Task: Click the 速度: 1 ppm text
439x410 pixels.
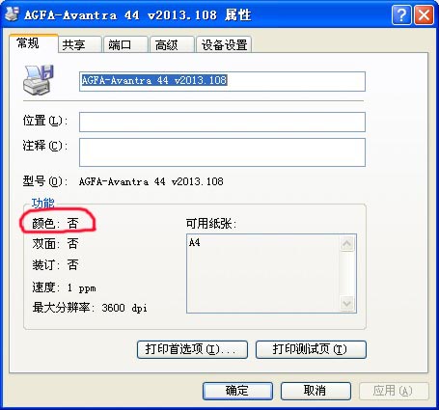Action: (64, 287)
